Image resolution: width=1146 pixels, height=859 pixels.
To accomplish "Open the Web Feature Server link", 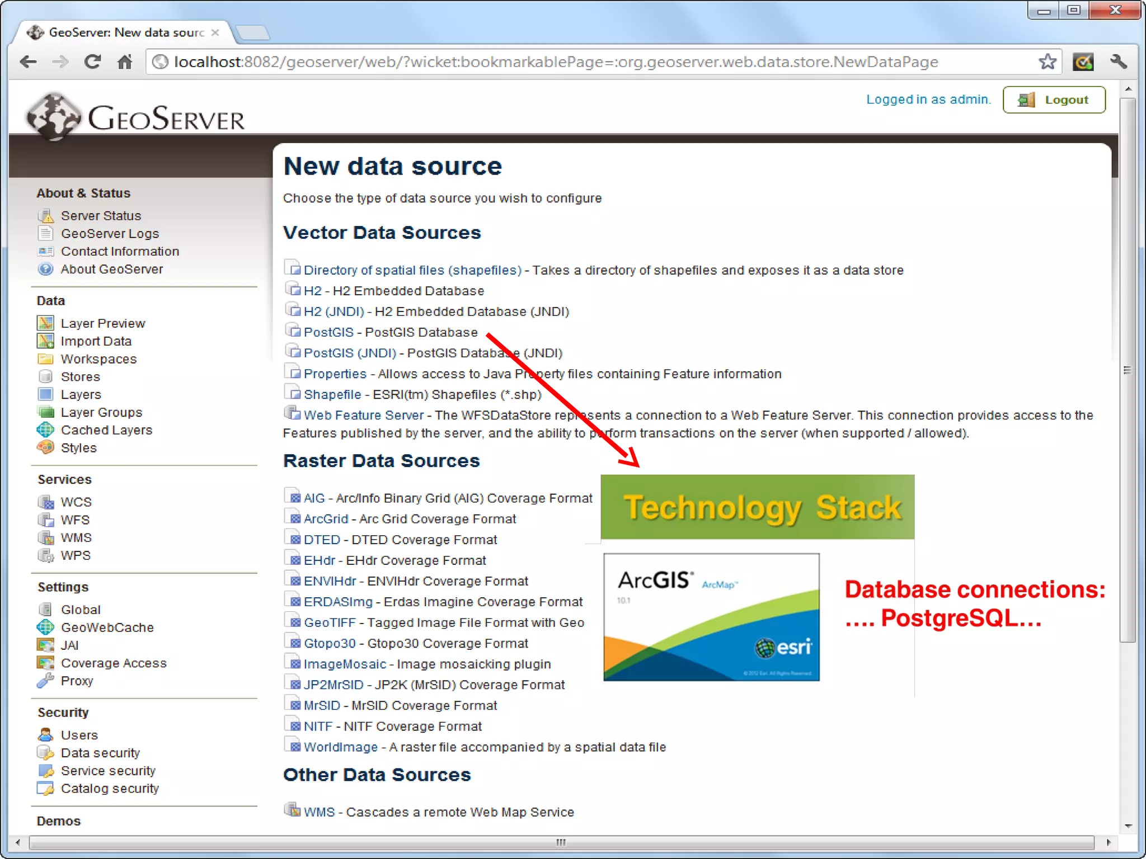I will coord(364,415).
